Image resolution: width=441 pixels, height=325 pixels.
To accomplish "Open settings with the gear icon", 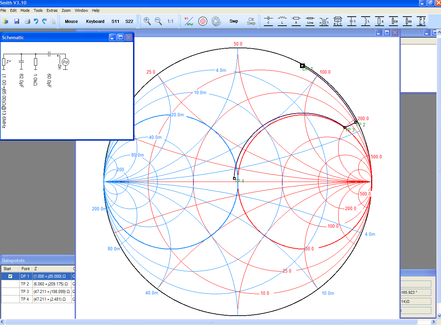I will click(216, 21).
